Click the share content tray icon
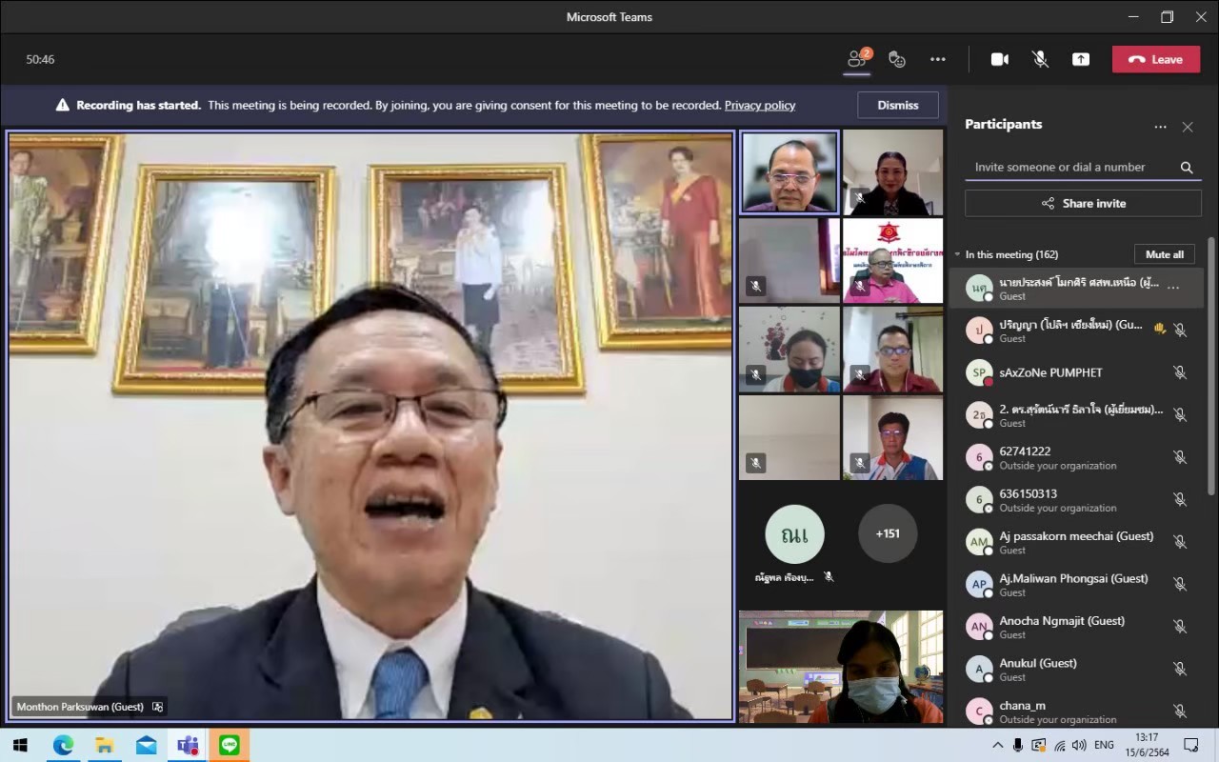The height and width of the screenshot is (762, 1219). (x=1081, y=59)
